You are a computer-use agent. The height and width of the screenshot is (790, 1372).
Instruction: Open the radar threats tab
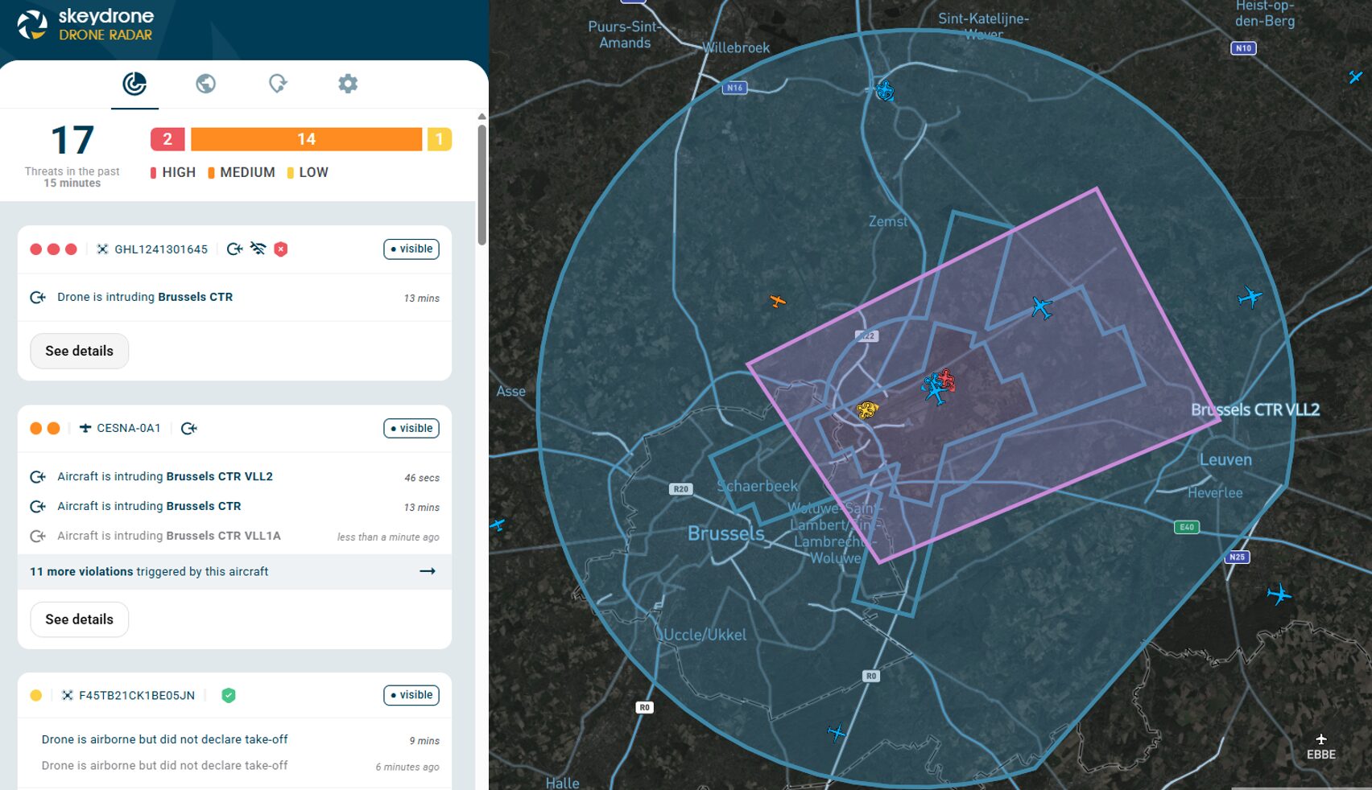click(x=134, y=84)
